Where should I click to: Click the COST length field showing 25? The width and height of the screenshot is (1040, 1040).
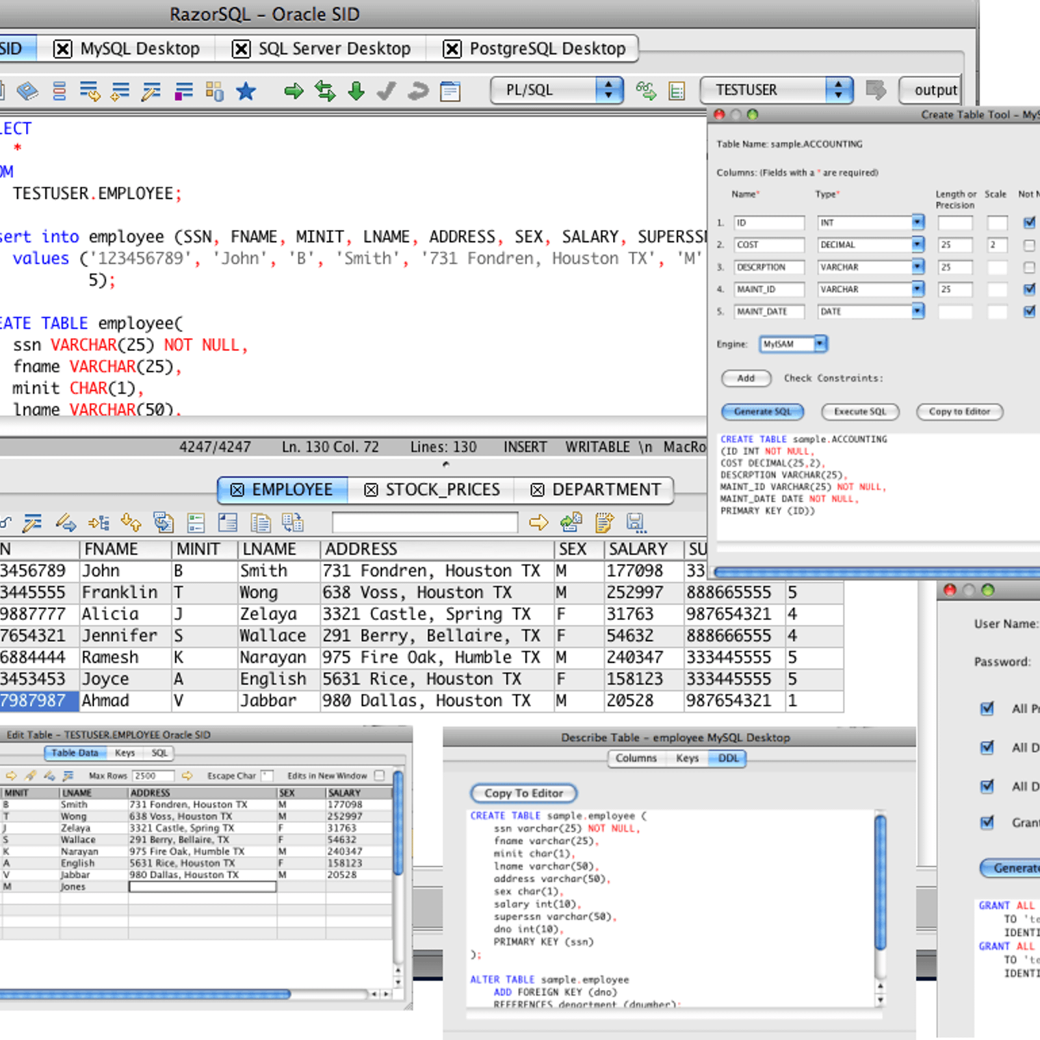click(955, 245)
